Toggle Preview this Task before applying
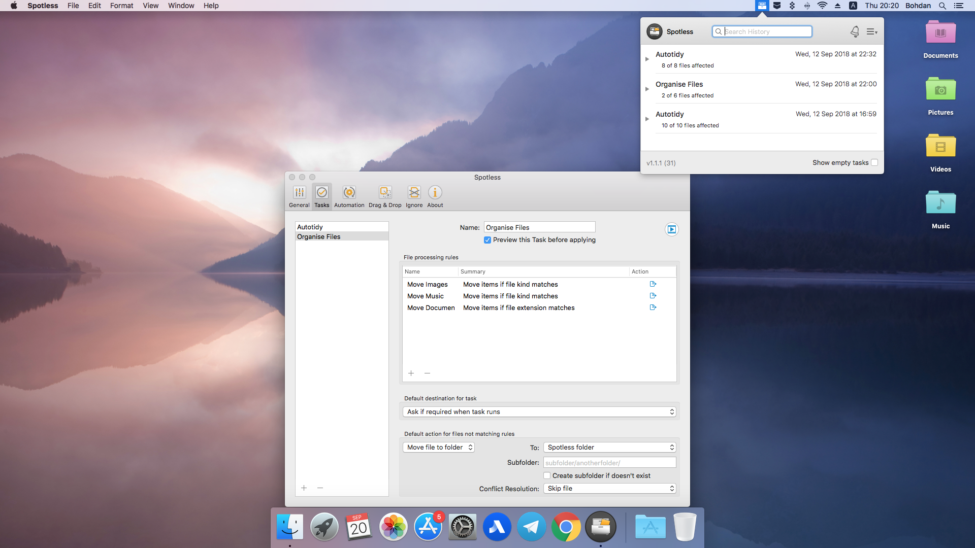 486,239
